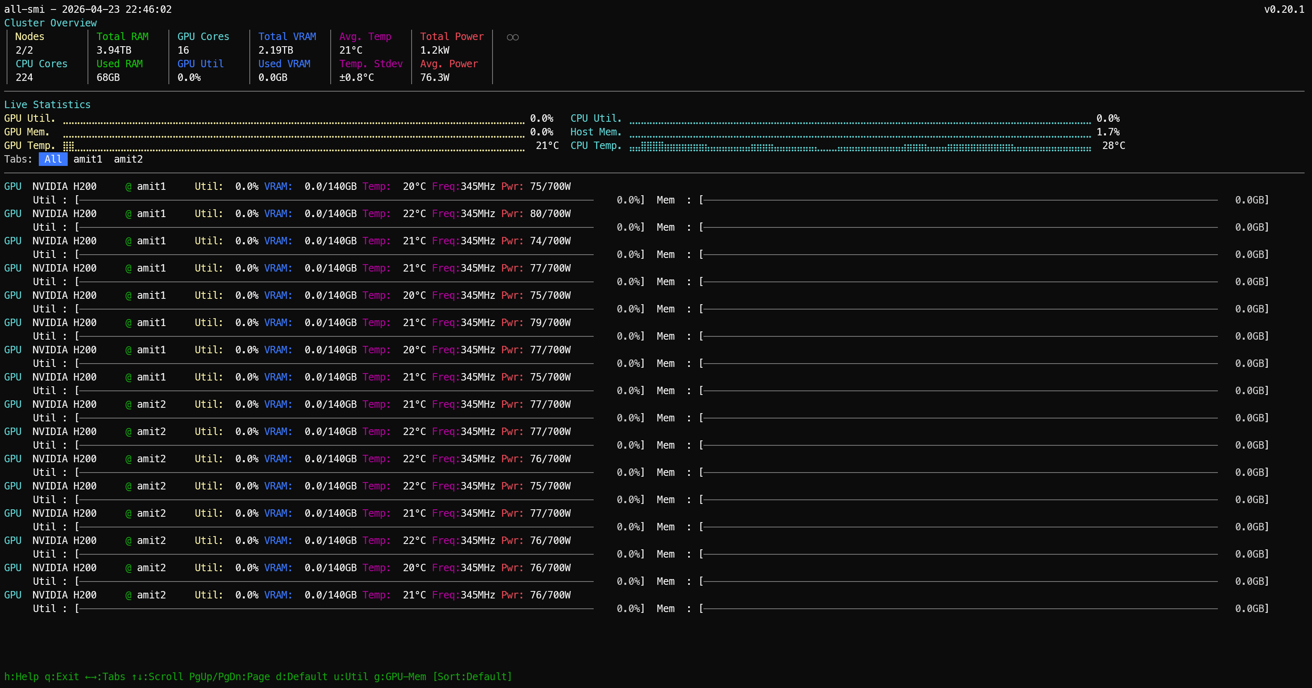The height and width of the screenshot is (688, 1312).
Task: Switch to the amit1 tab
Action: [88, 159]
